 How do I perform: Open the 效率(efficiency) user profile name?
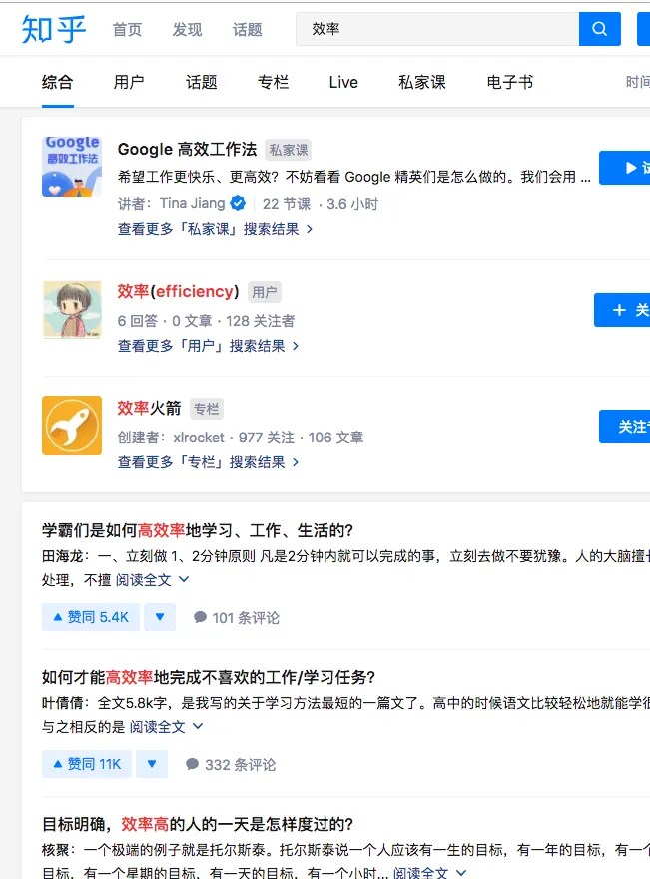(178, 291)
